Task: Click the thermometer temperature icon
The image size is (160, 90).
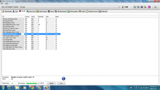Action: [x=123, y=7]
